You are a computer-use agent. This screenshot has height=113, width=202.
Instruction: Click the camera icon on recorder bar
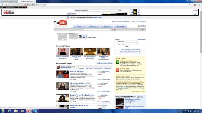(x=21, y=7)
